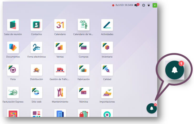
Task: Launch the Facturación Express app
Action: pyautogui.click(x=13, y=92)
